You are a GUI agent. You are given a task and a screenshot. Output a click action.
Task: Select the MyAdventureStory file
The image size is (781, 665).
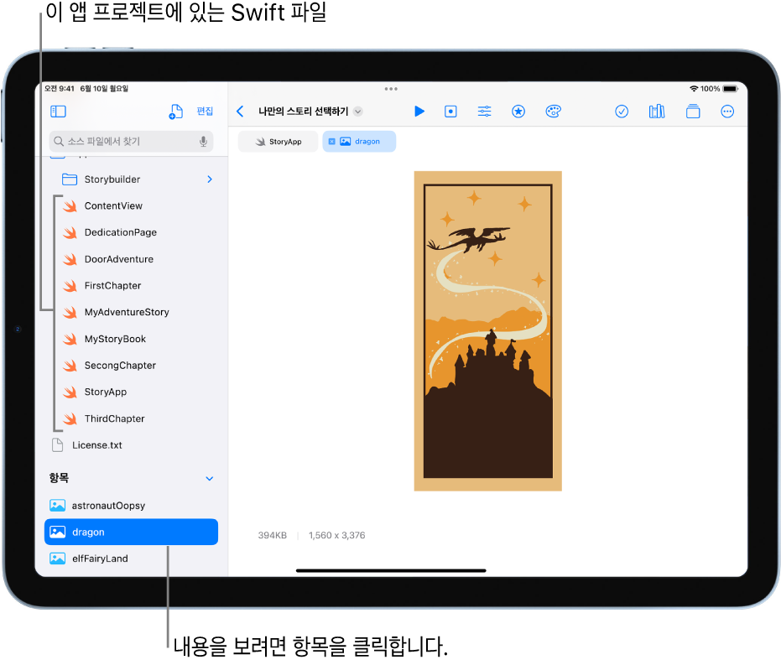point(131,312)
